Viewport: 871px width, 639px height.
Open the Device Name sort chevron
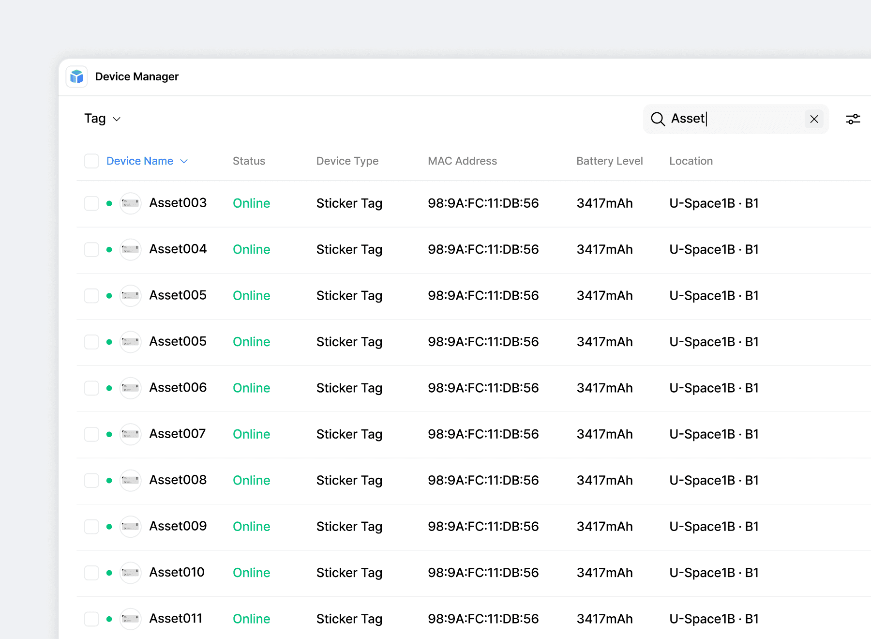pyautogui.click(x=184, y=161)
